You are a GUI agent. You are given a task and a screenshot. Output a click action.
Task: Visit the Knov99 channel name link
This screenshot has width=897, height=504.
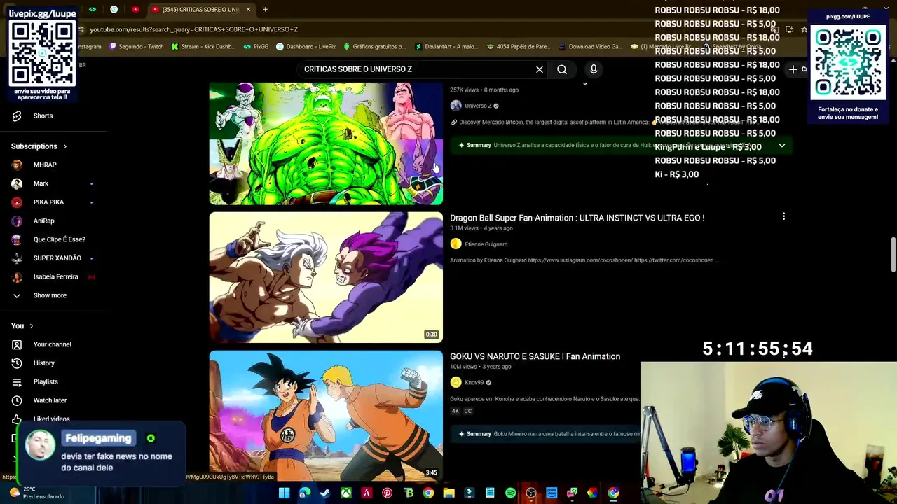click(474, 382)
